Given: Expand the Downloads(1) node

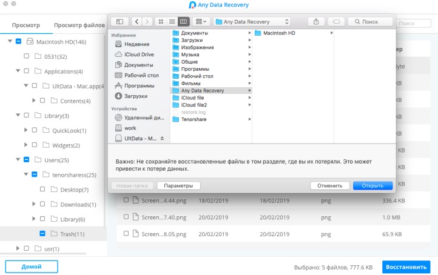Looking at the screenshot, I should (34, 204).
